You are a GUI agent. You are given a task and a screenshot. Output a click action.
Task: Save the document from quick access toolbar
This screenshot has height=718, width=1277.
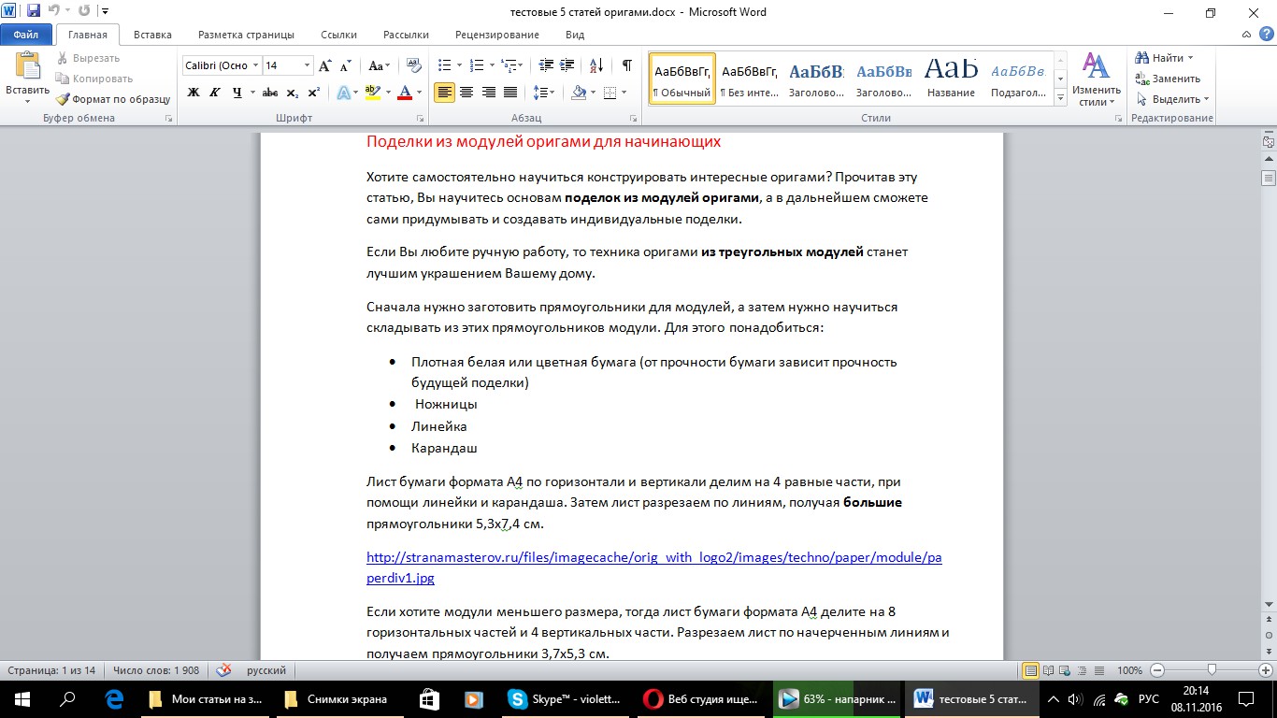(34, 12)
